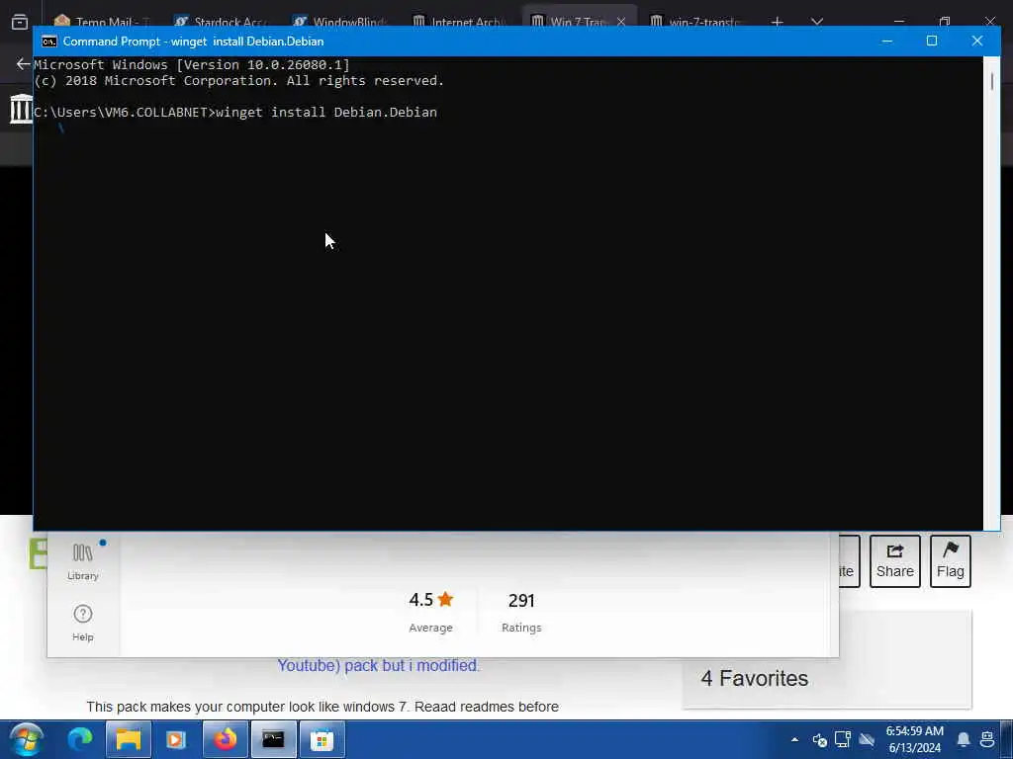Open Help in the Microsoft Store sidebar
The image size is (1013, 759).
pyautogui.click(x=83, y=624)
